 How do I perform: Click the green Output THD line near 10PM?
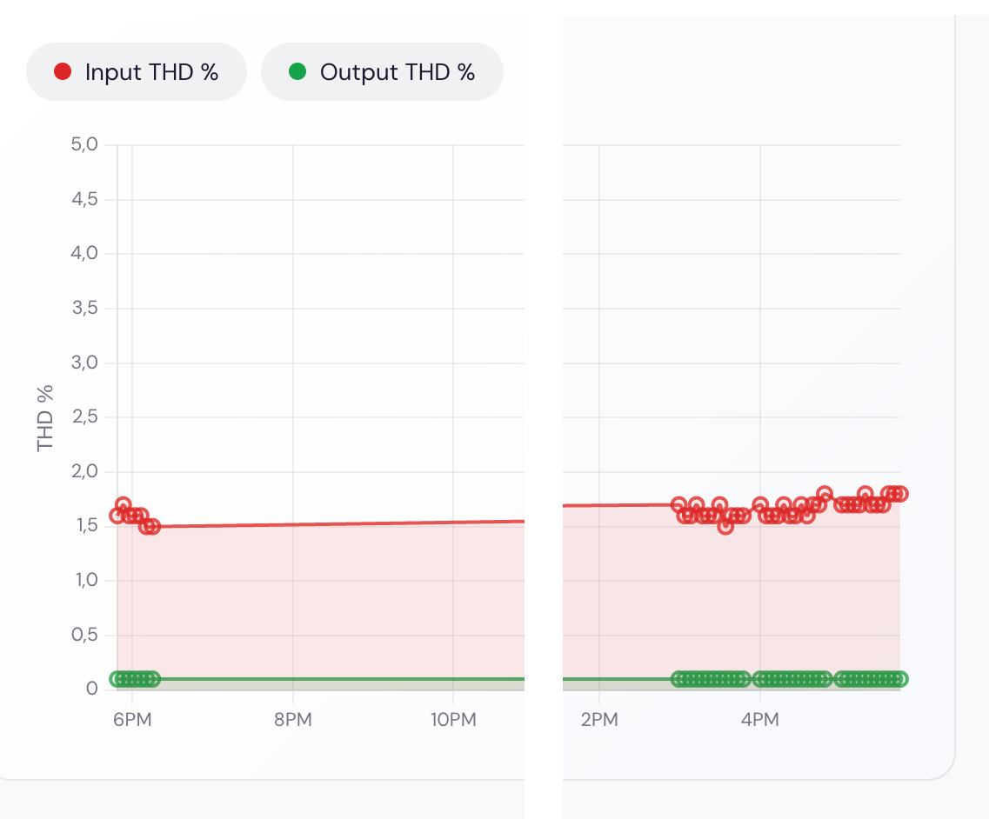pyautogui.click(x=453, y=679)
